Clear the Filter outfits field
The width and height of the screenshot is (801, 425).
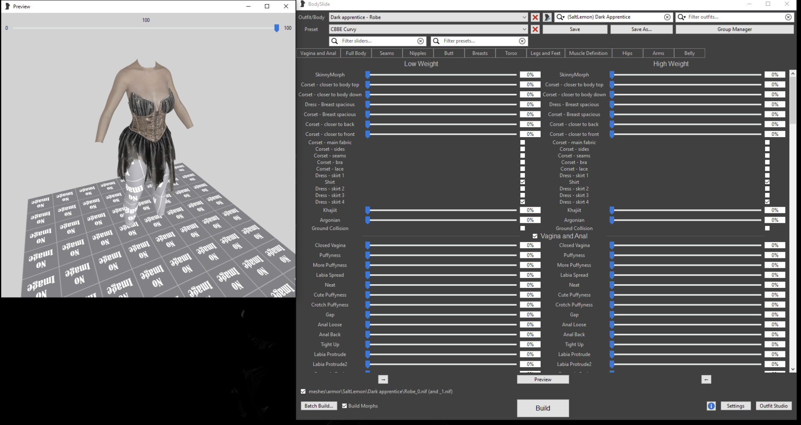pos(788,17)
